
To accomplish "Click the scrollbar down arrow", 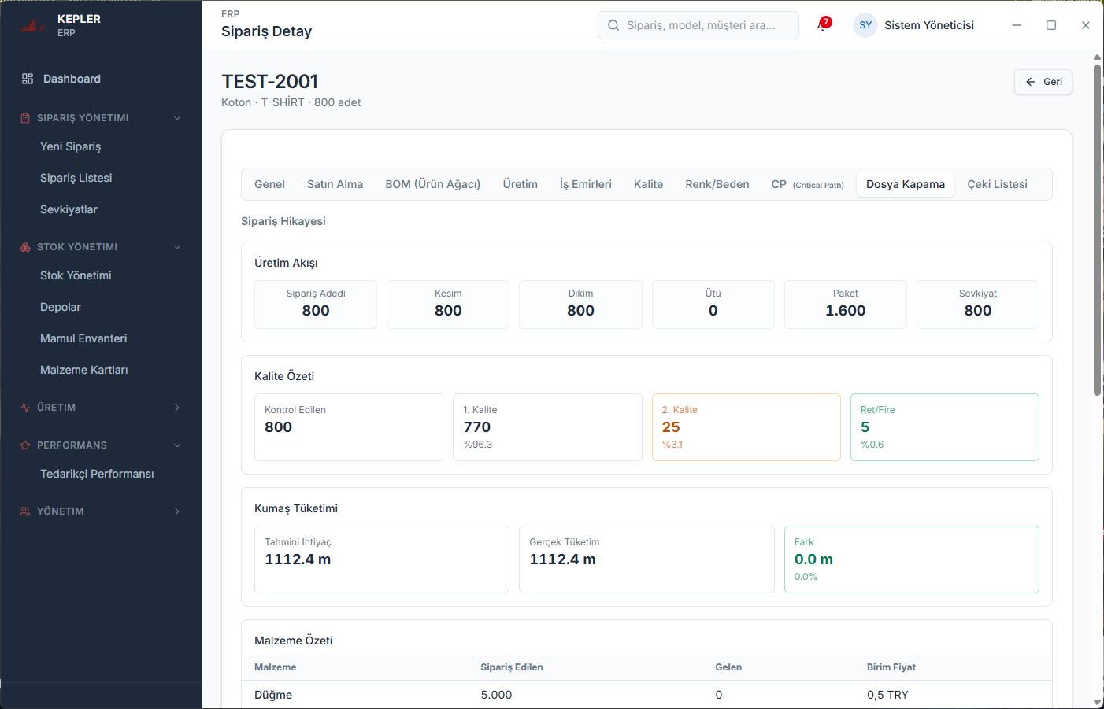I will (x=1097, y=702).
